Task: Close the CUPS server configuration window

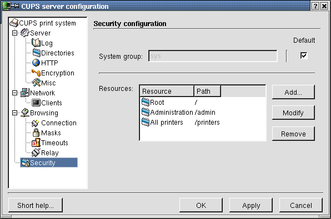Action: point(324,6)
